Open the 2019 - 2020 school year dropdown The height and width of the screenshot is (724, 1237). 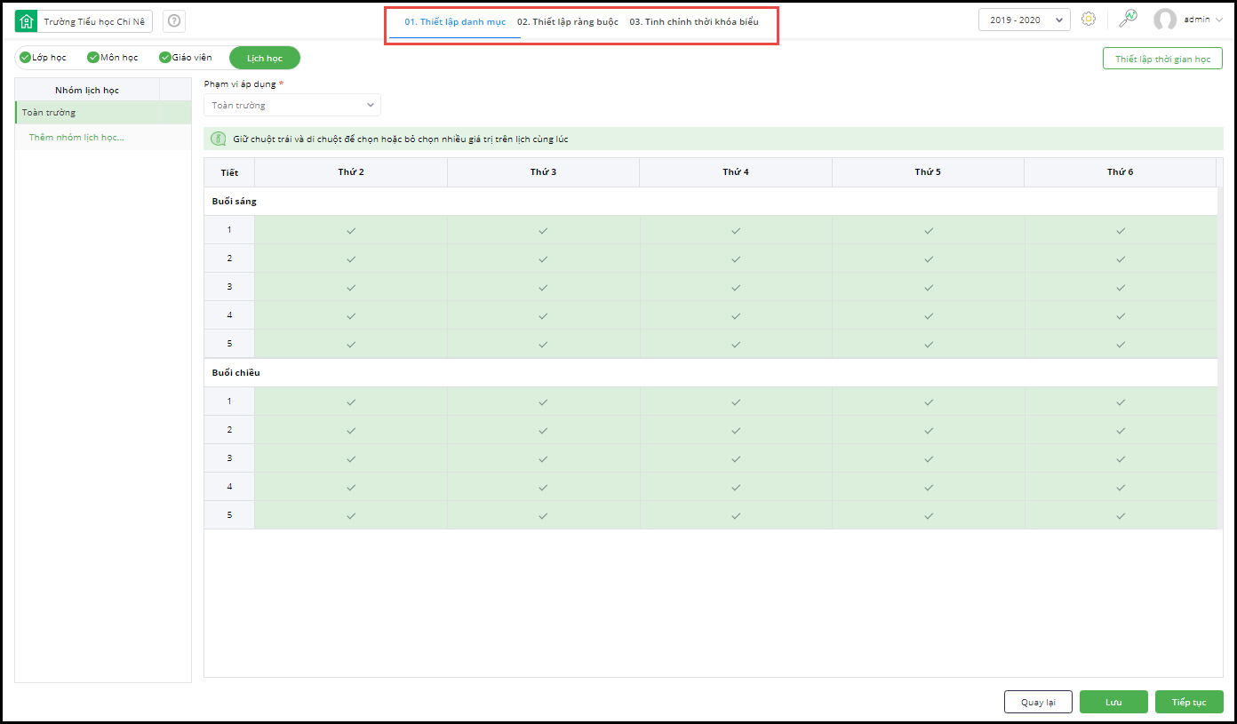click(x=1024, y=20)
